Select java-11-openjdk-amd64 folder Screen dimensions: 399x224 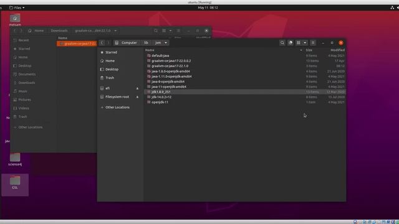click(245, 86)
